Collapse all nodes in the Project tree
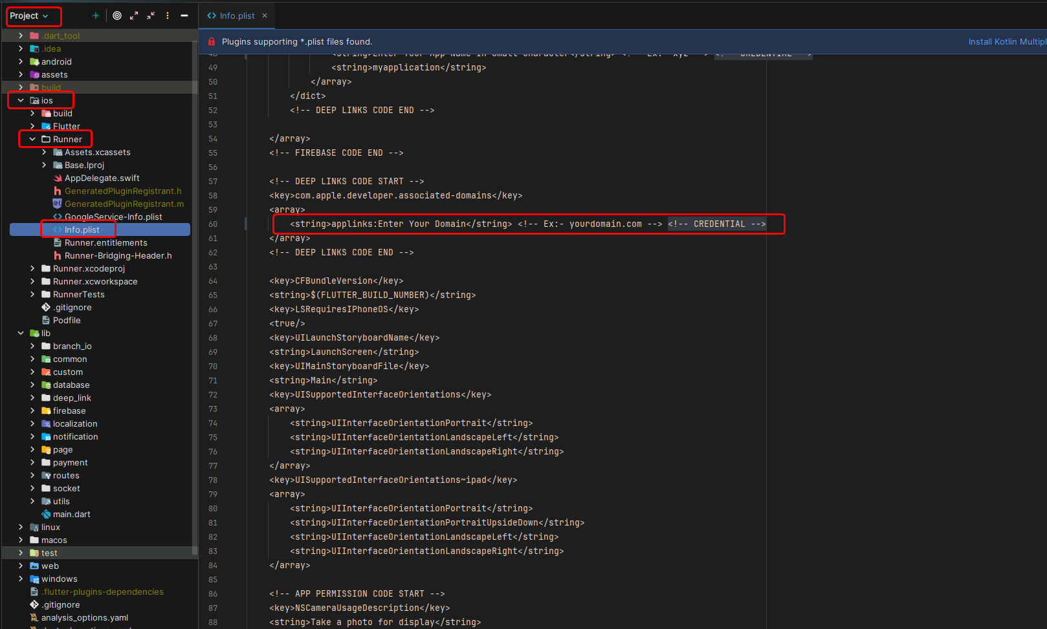Screen dimensions: 1047x629 tap(151, 16)
